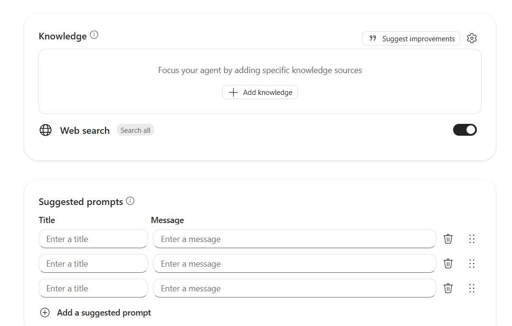Viewport: 512px width, 326px height.
Task: Click the Search all badge
Action: [135, 130]
